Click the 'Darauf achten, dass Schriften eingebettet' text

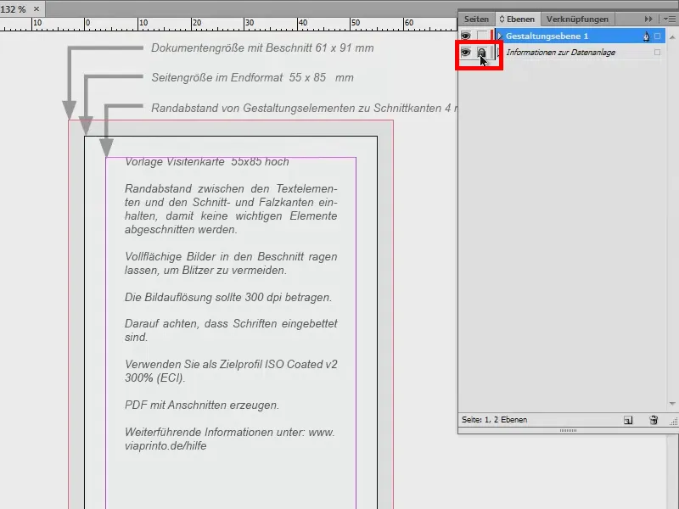click(x=231, y=330)
